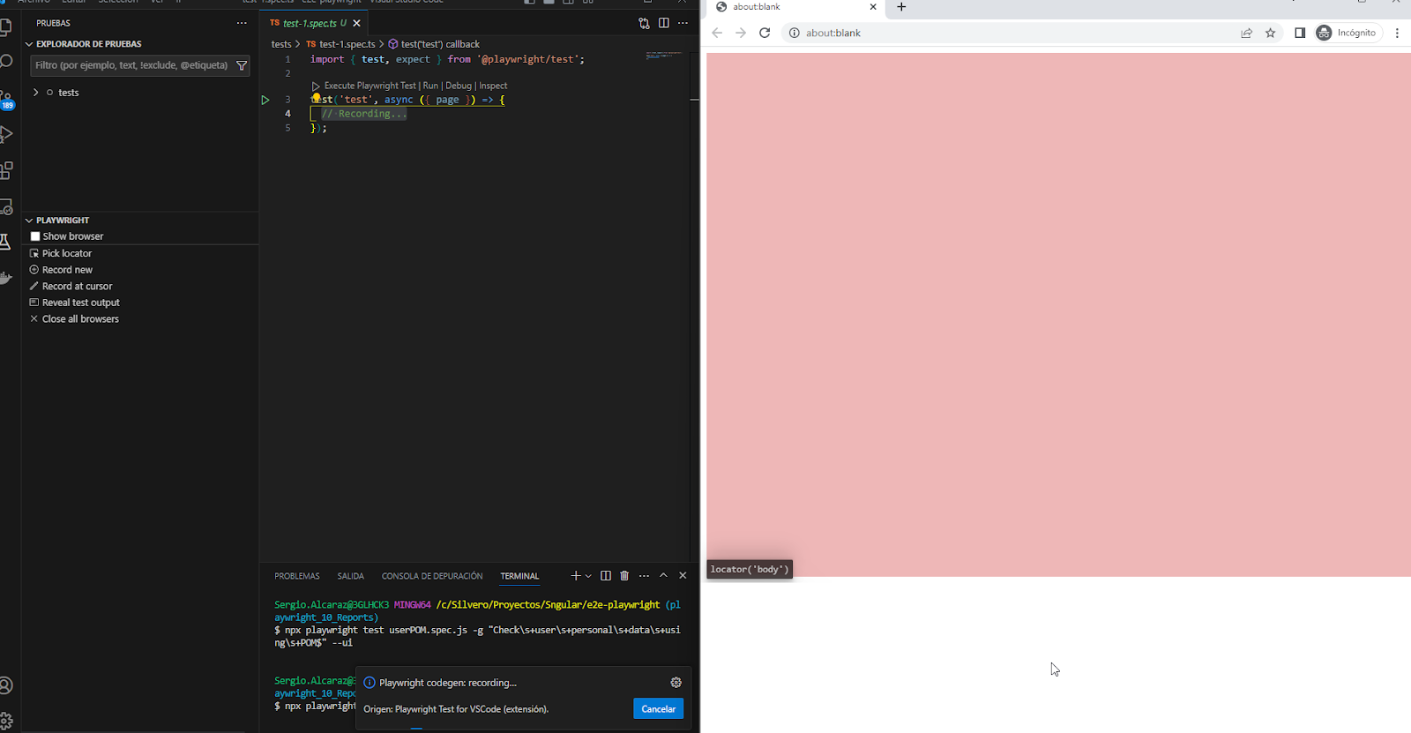
Task: Click the Chrome back arrow
Action: (x=717, y=33)
